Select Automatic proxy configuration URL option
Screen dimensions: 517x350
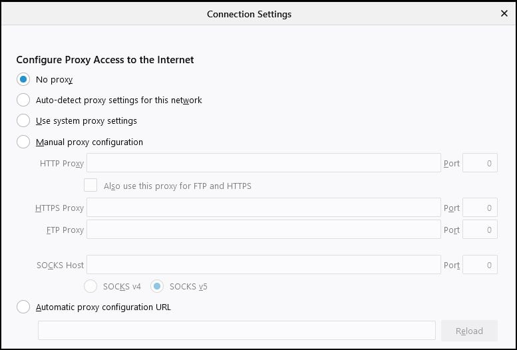coord(23,307)
